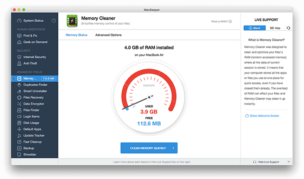Image resolution: width=304 pixels, height=179 pixels.
Task: Open Smart Uninstaller
Action: (x=32, y=91)
